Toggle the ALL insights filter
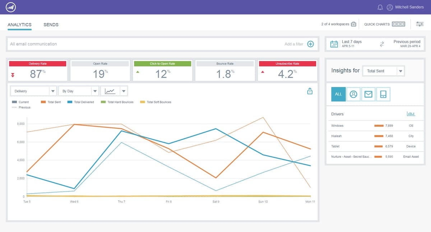 (x=338, y=94)
